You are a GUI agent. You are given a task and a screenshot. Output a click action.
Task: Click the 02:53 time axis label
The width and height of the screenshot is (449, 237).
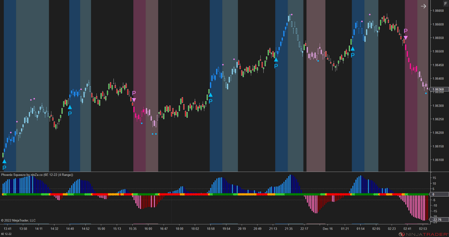423,229
